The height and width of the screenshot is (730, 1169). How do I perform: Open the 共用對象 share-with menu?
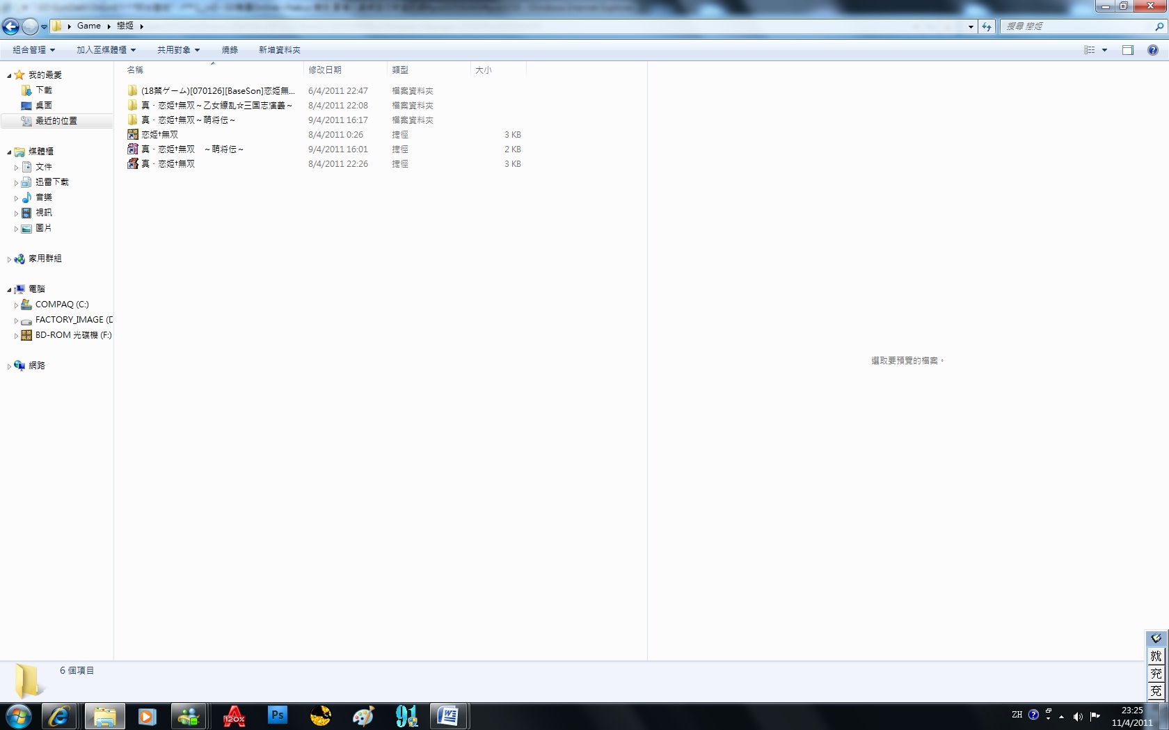tap(178, 50)
